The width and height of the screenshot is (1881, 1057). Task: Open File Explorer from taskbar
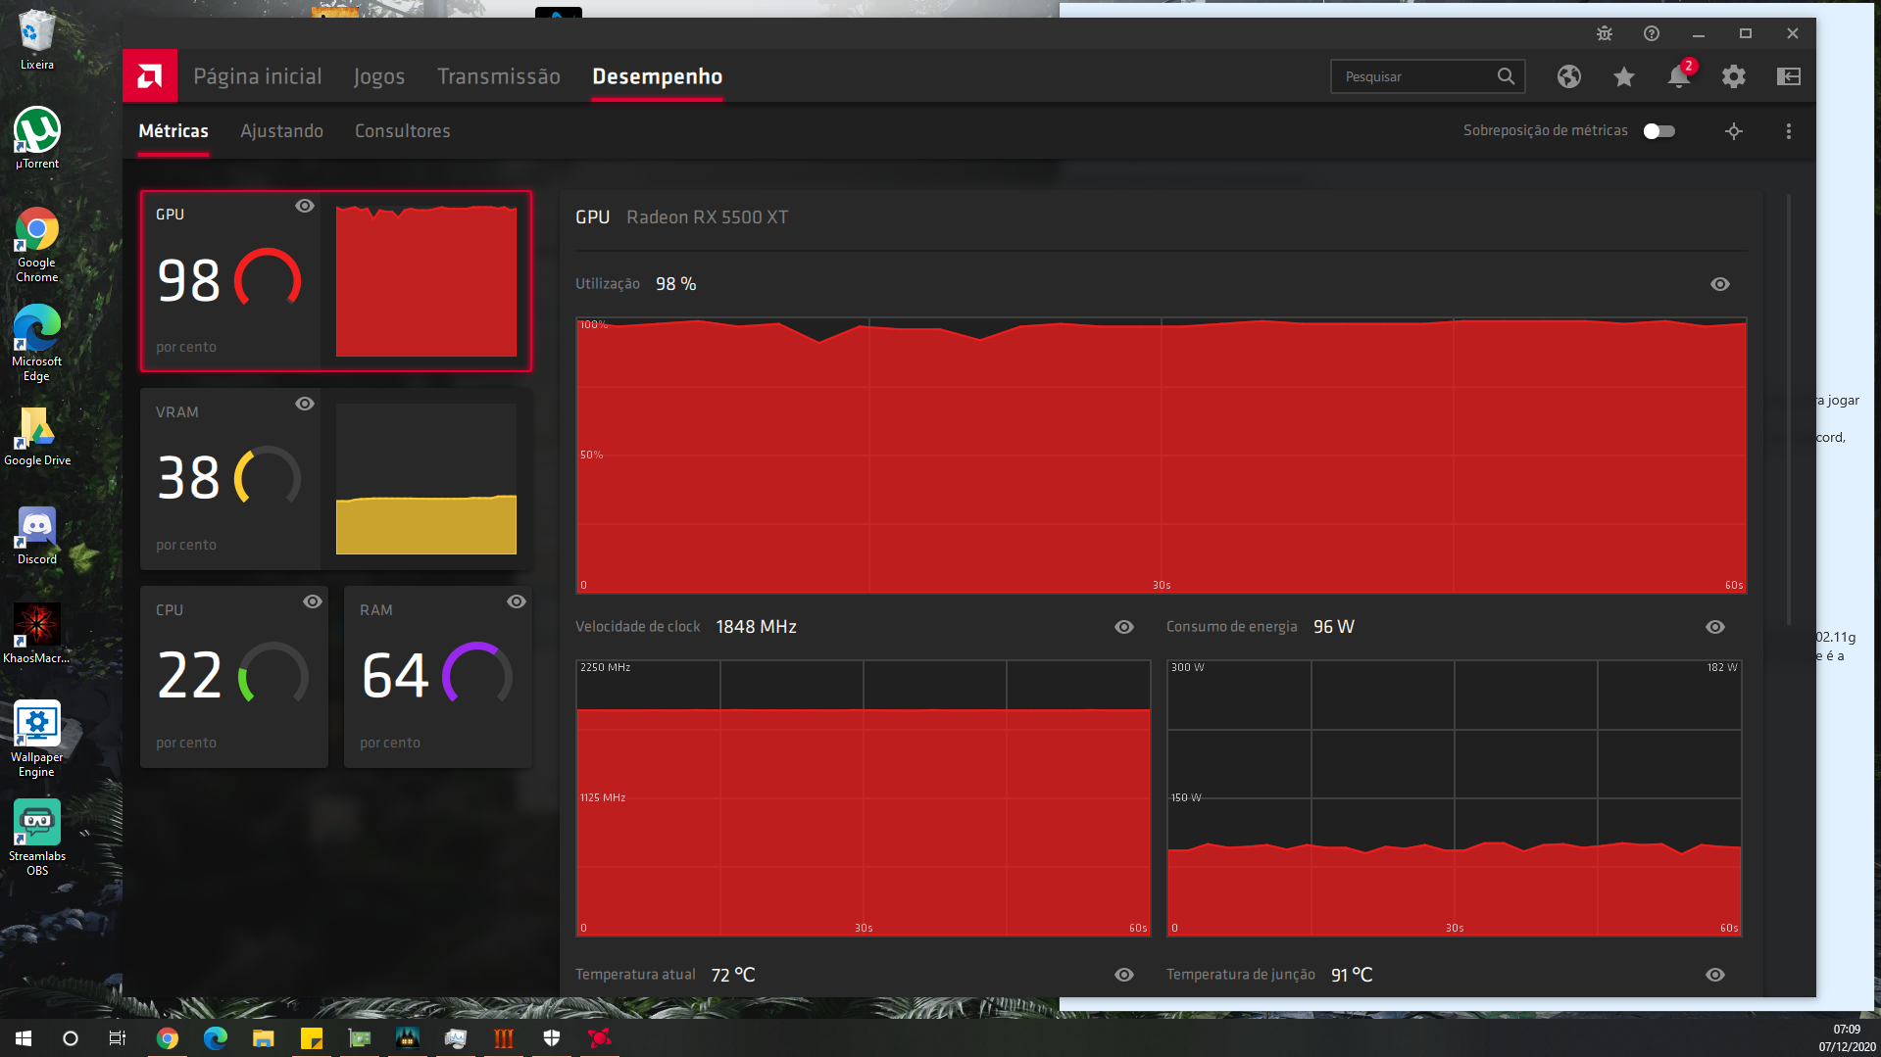pyautogui.click(x=263, y=1038)
